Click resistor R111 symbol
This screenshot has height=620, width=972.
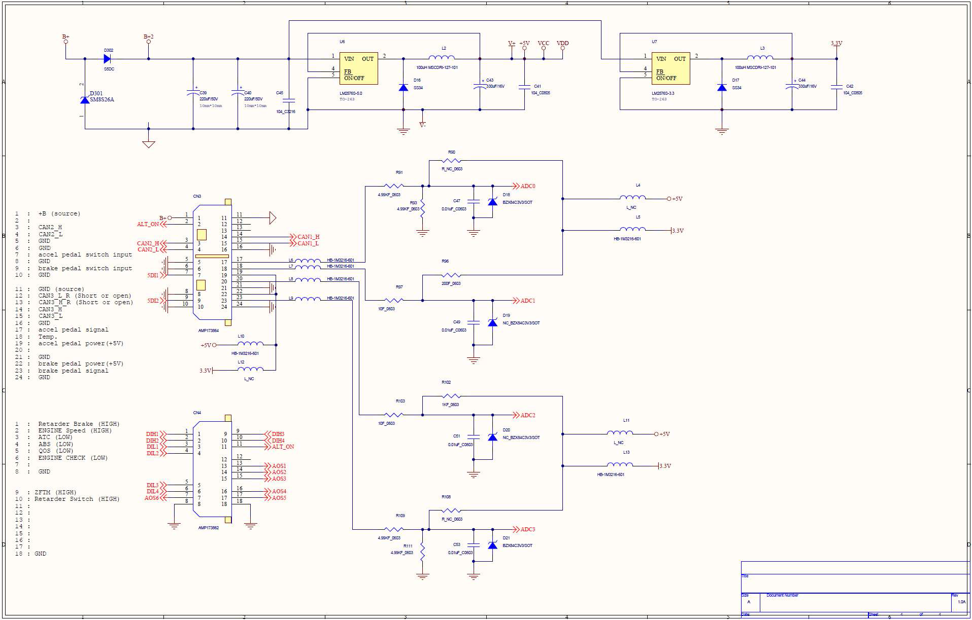422,552
